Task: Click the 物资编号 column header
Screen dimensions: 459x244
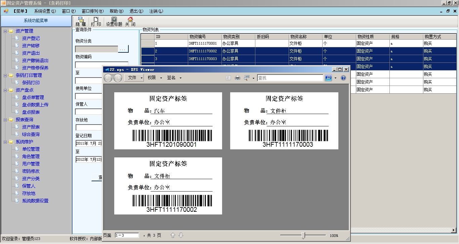Action: 205,37
